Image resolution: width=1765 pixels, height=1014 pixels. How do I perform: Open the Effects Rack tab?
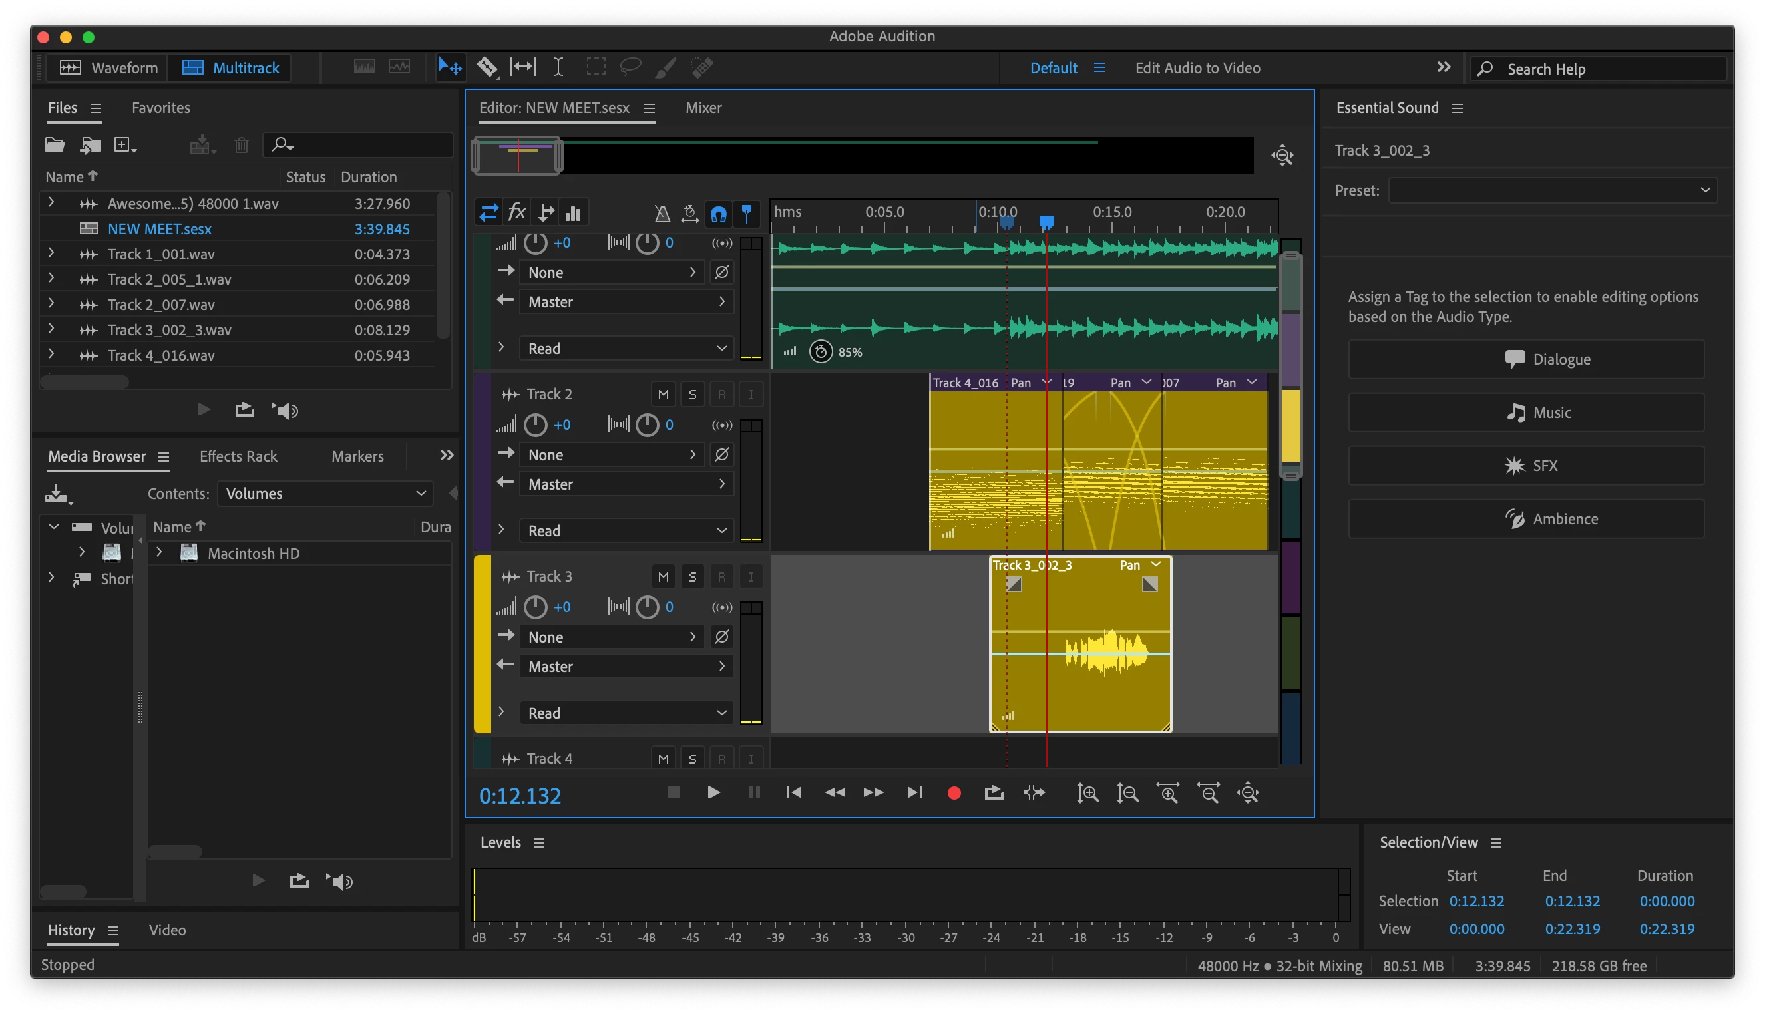pyautogui.click(x=238, y=456)
